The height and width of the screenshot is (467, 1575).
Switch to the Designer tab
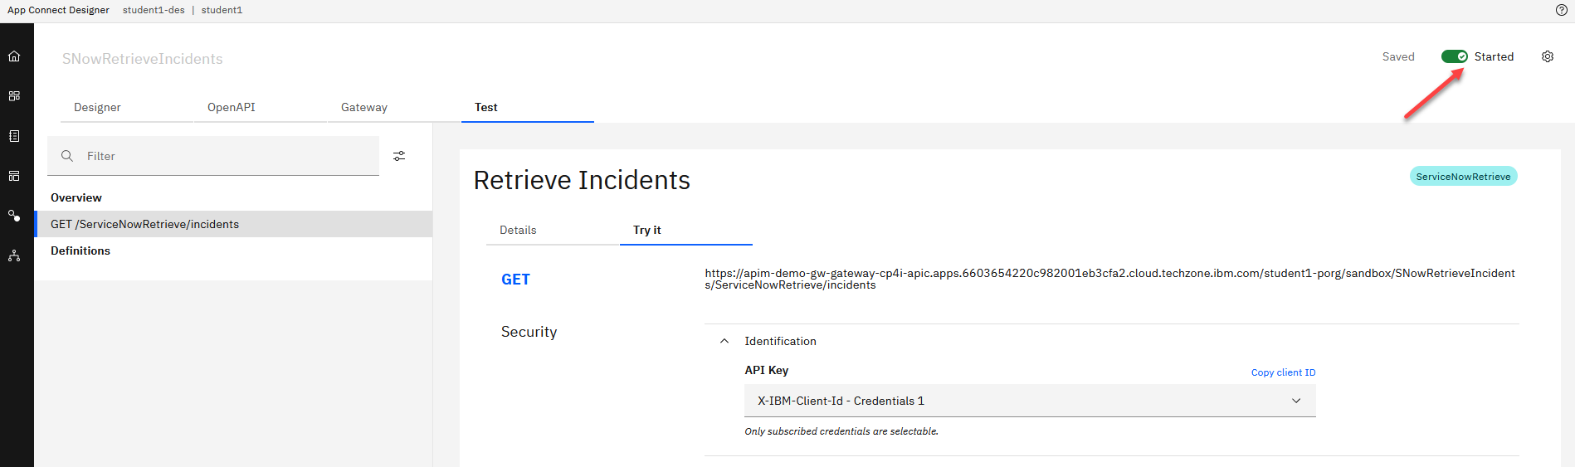[97, 107]
